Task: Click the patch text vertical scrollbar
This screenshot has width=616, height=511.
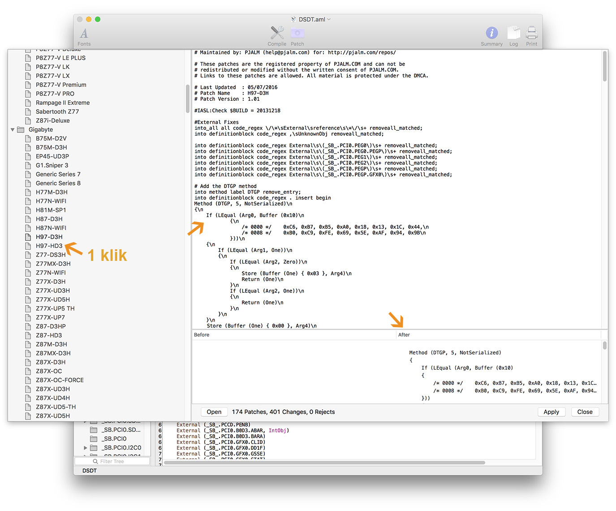Action: click(605, 66)
